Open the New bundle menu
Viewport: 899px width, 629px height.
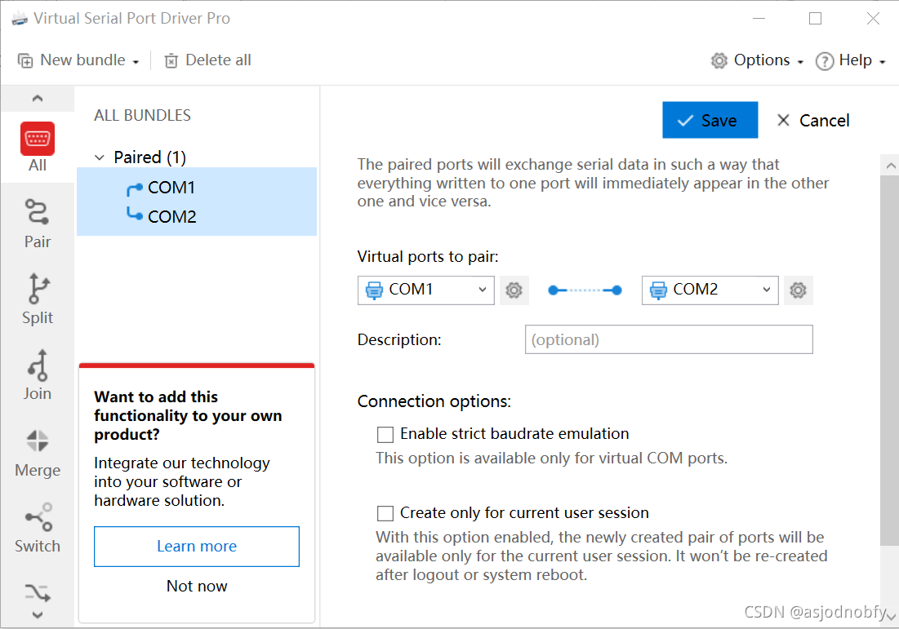coord(78,60)
